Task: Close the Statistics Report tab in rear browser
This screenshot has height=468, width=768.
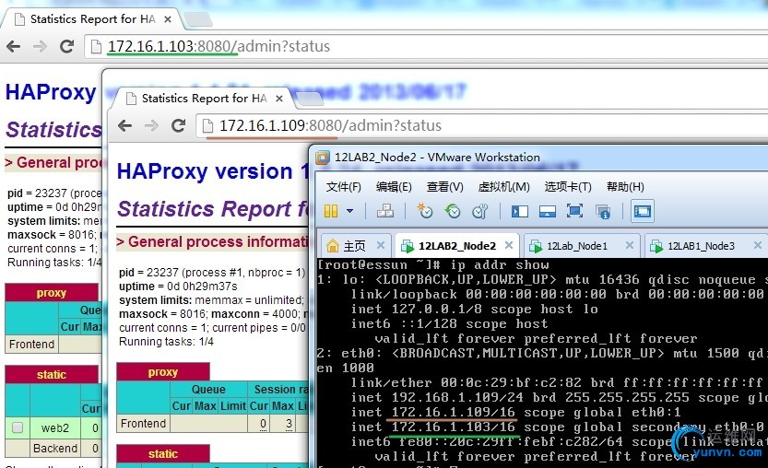Action: click(x=168, y=19)
